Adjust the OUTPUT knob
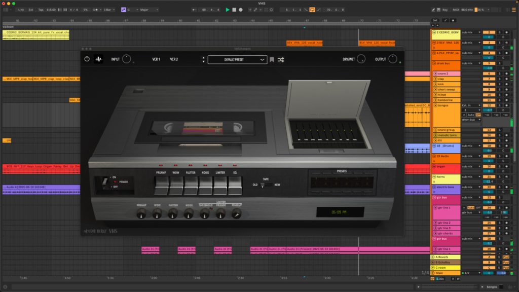 coord(393,59)
